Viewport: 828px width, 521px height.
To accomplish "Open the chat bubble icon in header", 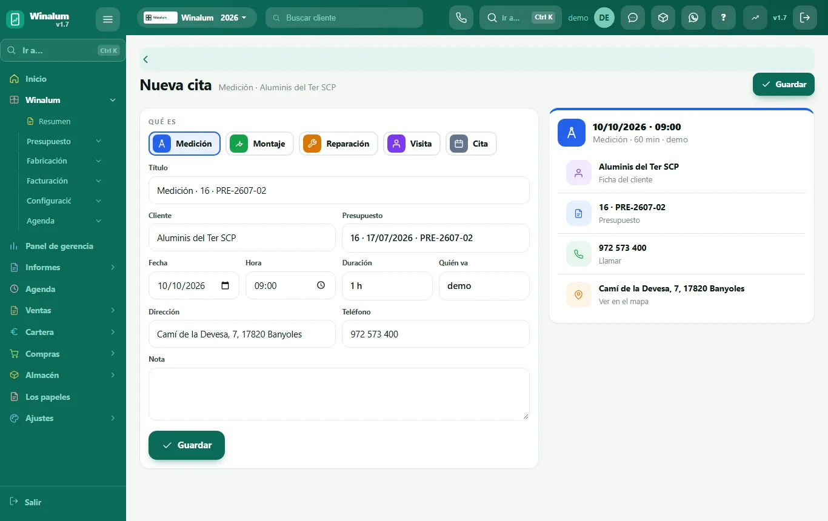I will click(x=633, y=18).
